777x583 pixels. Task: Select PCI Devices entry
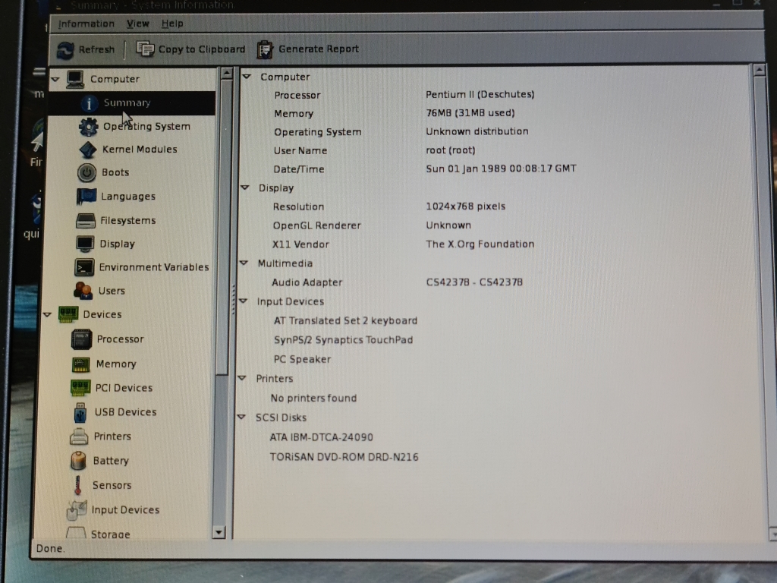pyautogui.click(x=124, y=388)
